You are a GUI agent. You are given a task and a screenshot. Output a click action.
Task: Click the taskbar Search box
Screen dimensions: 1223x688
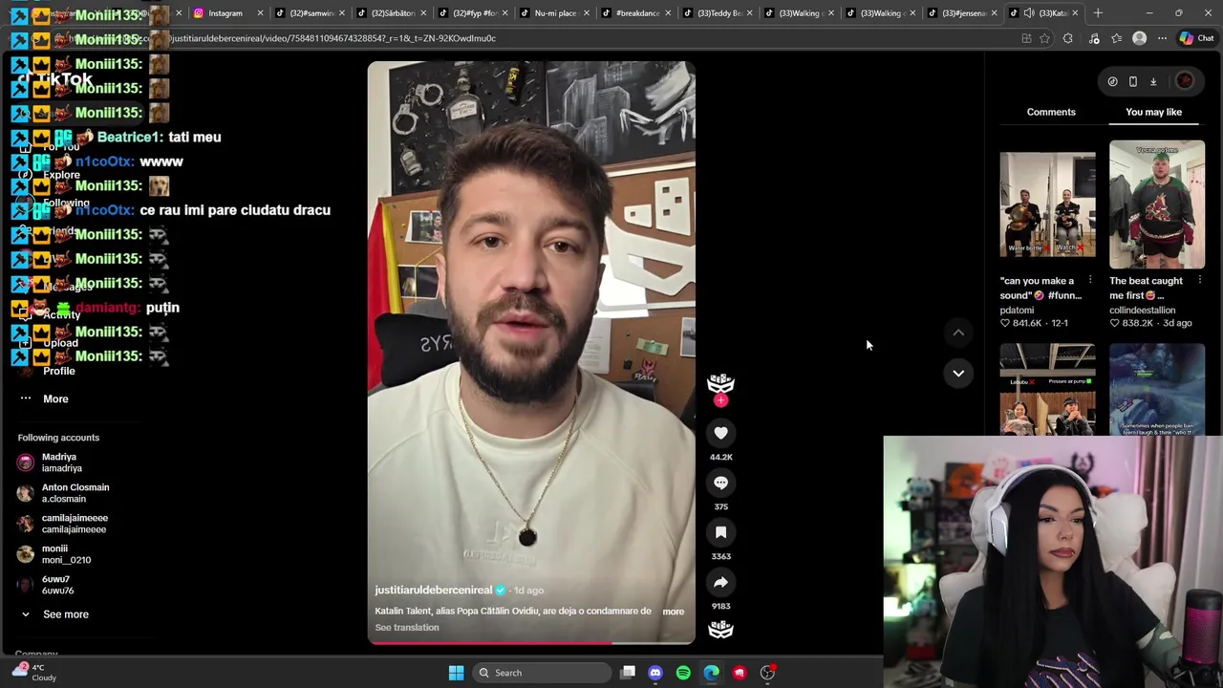542,673
